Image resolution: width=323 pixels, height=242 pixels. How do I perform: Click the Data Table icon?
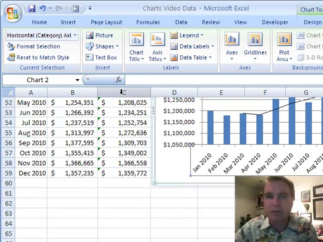click(x=174, y=57)
